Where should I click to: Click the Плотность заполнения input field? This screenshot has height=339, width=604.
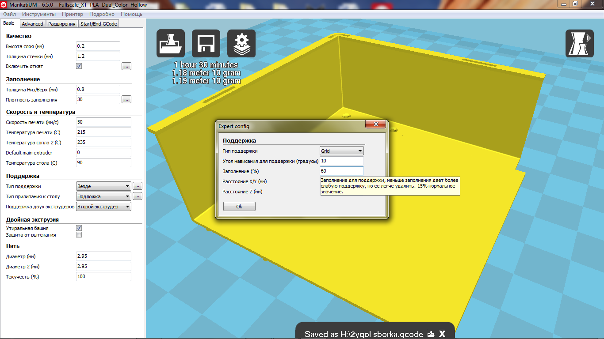click(x=98, y=100)
